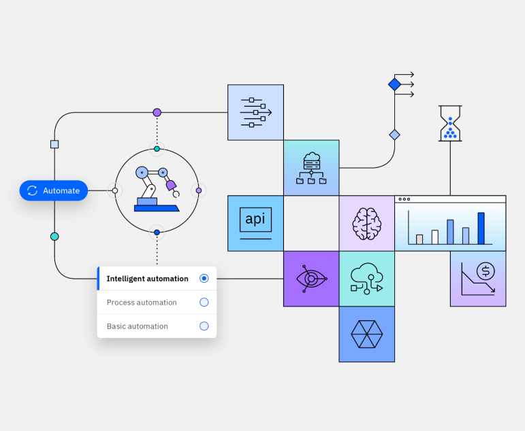Image resolution: width=525 pixels, height=431 pixels.
Task: Click the refresh arrows inside the Automate button
Action: click(x=32, y=190)
